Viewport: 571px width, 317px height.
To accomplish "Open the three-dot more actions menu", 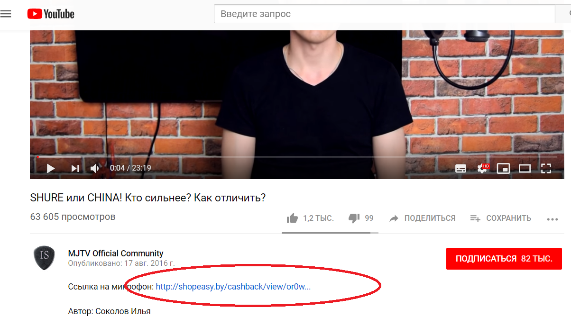I will (x=553, y=219).
